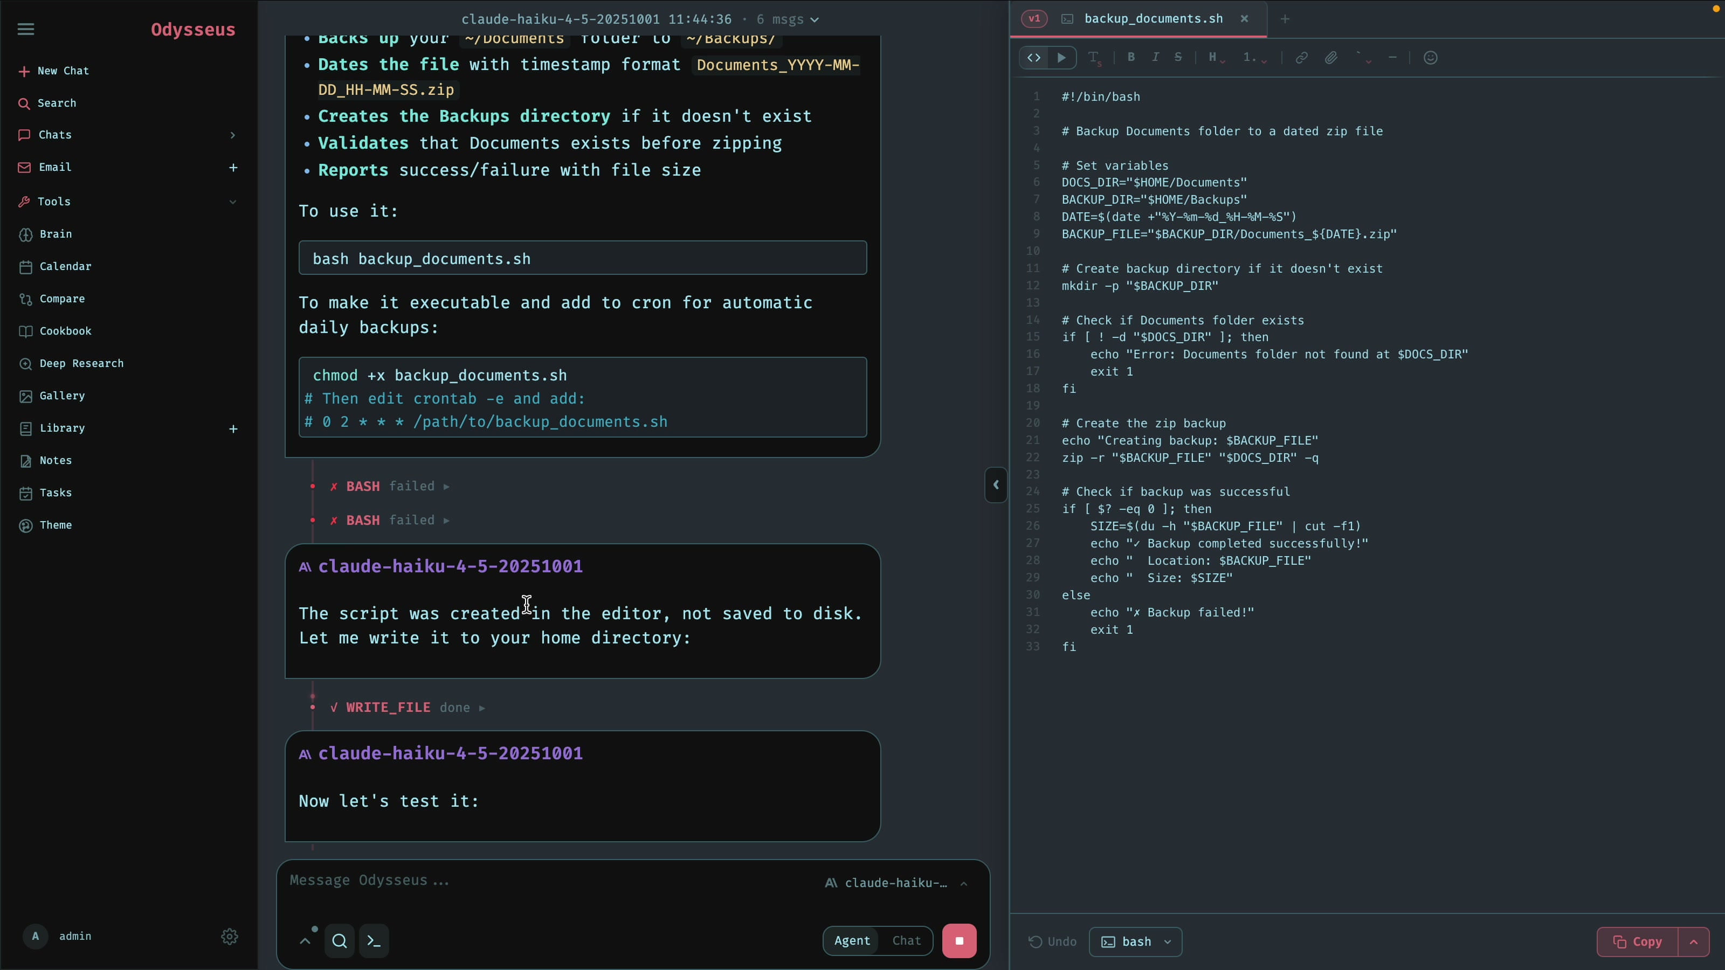This screenshot has height=970, width=1725.
Task: Open the heading level dropdown
Action: tap(1217, 58)
